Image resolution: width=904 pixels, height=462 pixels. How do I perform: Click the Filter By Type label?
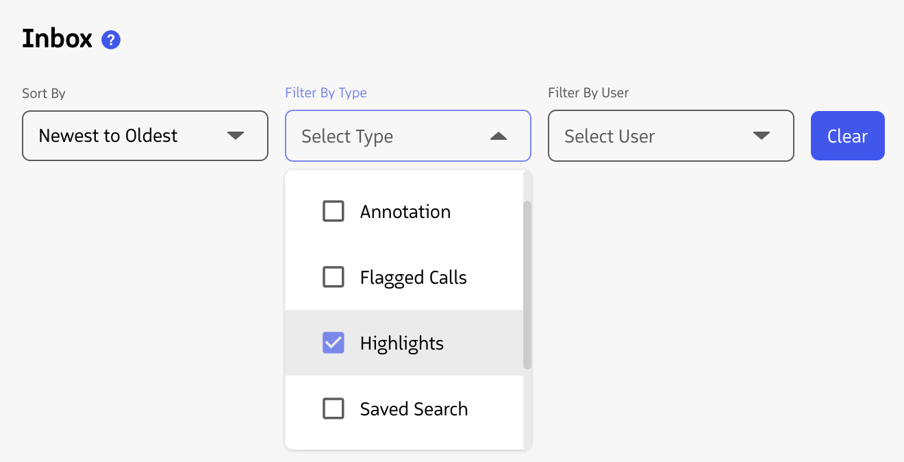click(326, 93)
